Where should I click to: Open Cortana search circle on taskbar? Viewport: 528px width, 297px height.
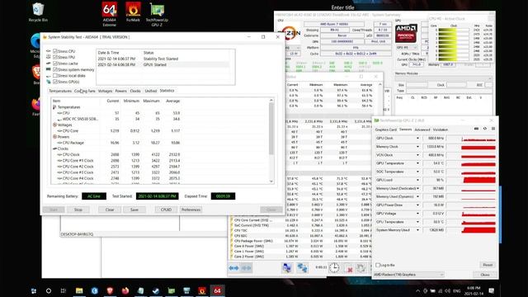click(x=49, y=290)
